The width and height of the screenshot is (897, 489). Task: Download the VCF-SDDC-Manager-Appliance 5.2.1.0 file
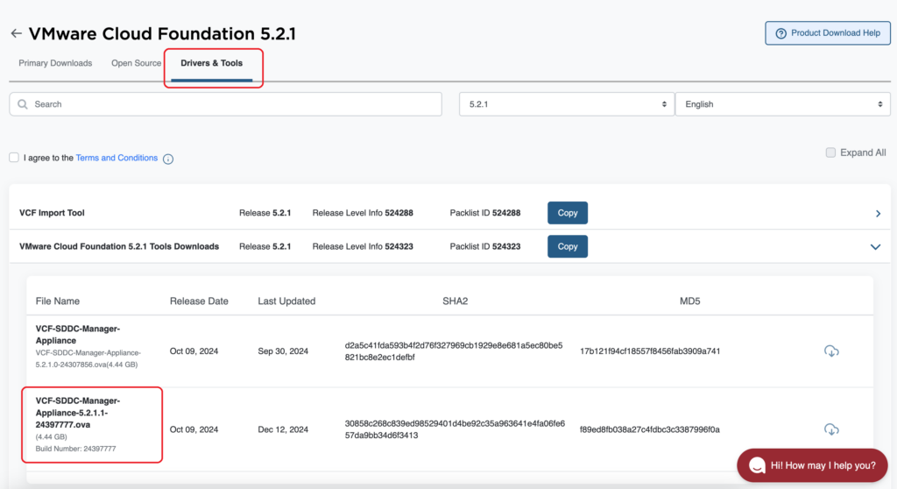point(831,351)
